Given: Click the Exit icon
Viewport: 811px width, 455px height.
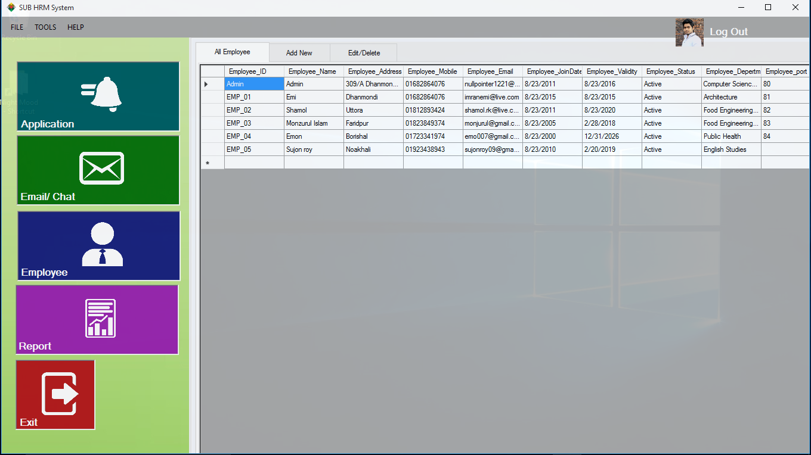Looking at the screenshot, I should [x=55, y=394].
